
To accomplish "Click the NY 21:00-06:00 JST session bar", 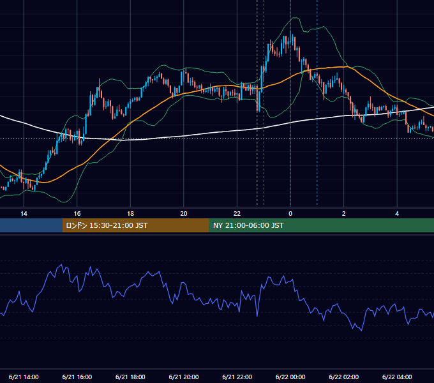I will coord(321,225).
